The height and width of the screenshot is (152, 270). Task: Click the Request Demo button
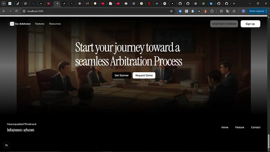tap(144, 75)
